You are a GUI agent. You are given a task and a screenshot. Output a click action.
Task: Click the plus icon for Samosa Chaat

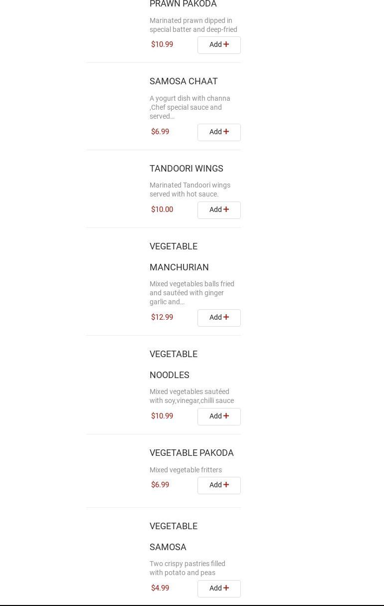[x=226, y=132]
